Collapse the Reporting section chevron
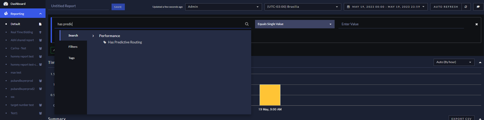The height and width of the screenshot is (120, 484). 41,14
